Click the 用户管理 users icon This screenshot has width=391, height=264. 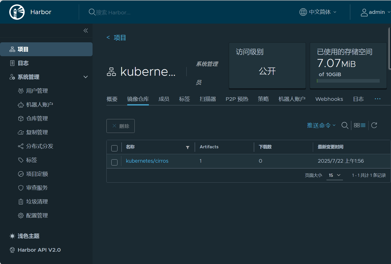click(x=21, y=91)
